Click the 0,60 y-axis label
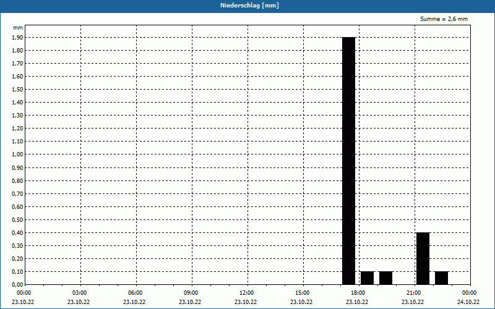The image size is (495, 309). pos(17,207)
